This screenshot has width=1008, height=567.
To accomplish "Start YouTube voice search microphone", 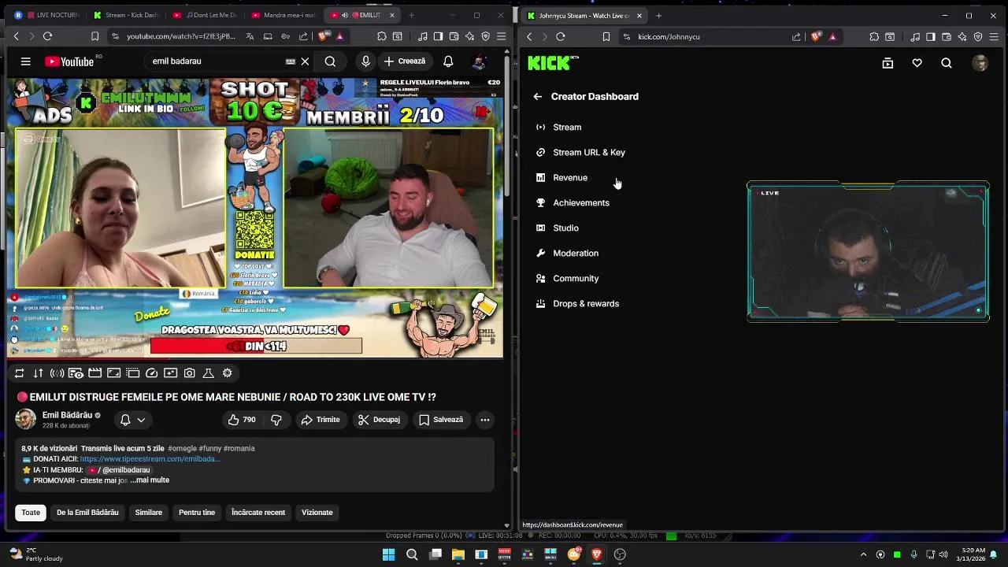I will pos(365,61).
